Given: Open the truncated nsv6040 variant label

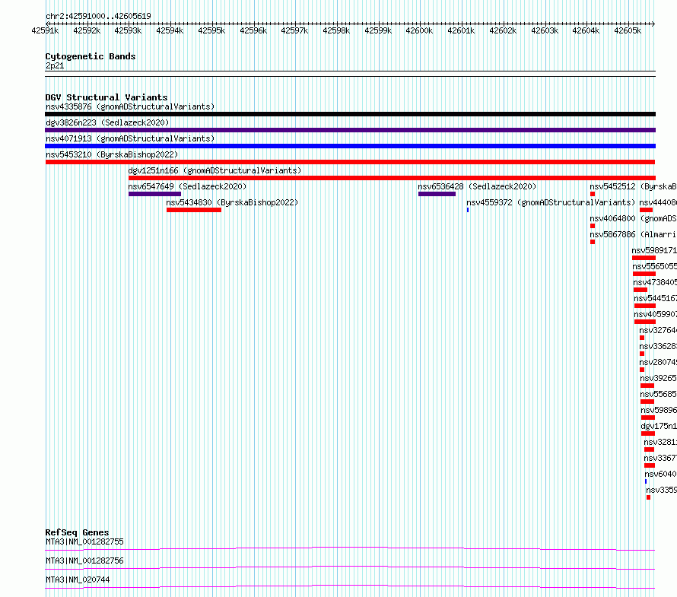Looking at the screenshot, I should 660,474.
